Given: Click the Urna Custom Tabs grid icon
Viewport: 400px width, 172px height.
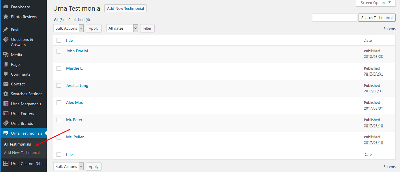Looking at the screenshot, I should pyautogui.click(x=6, y=164).
